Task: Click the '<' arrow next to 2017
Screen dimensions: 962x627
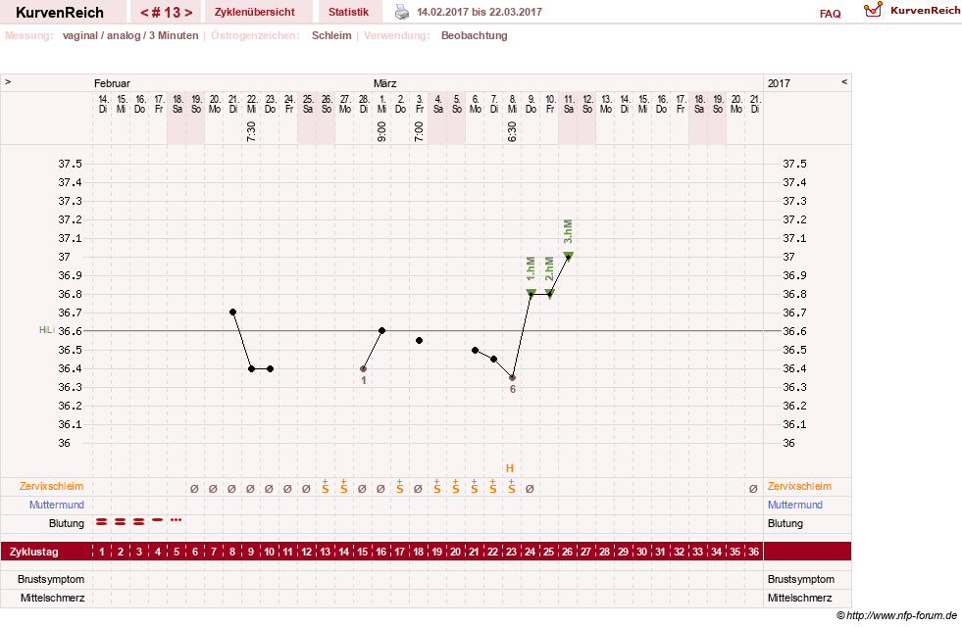Action: (844, 81)
